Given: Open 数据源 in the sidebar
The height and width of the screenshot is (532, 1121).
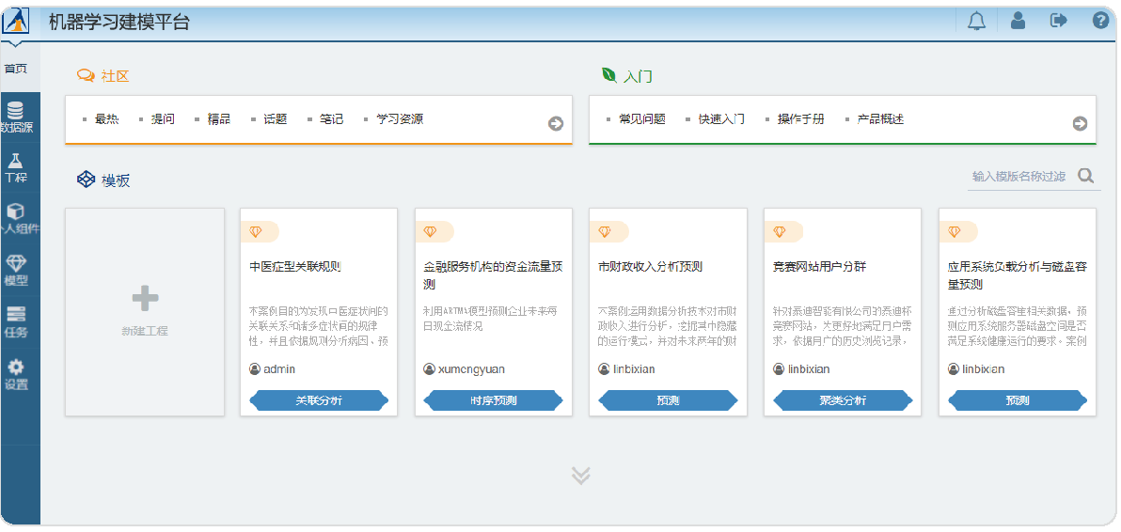Looking at the screenshot, I should click(16, 117).
